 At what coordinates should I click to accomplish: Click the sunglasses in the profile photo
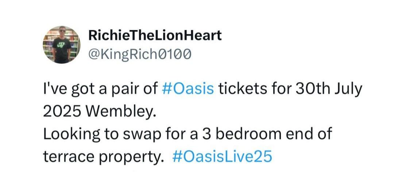62,31
